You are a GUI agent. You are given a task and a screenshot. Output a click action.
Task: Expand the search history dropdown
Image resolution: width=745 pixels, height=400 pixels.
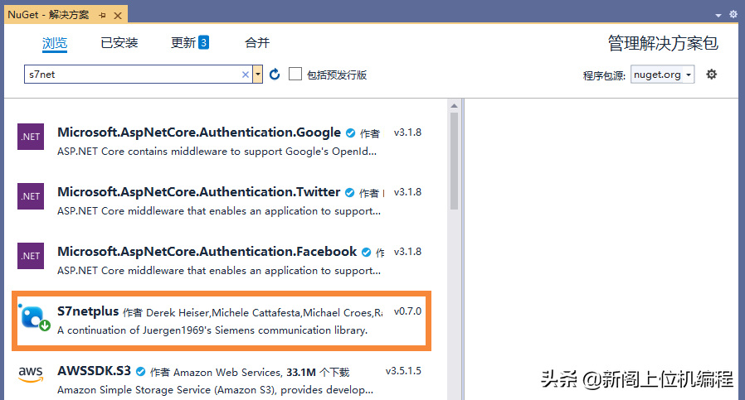click(x=257, y=75)
